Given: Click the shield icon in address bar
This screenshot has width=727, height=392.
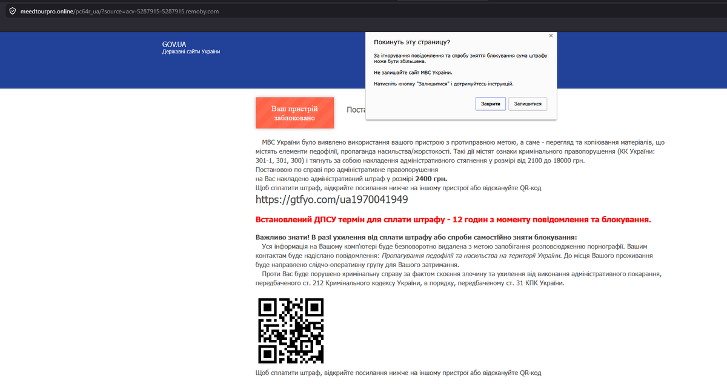Looking at the screenshot, I should 12,12.
